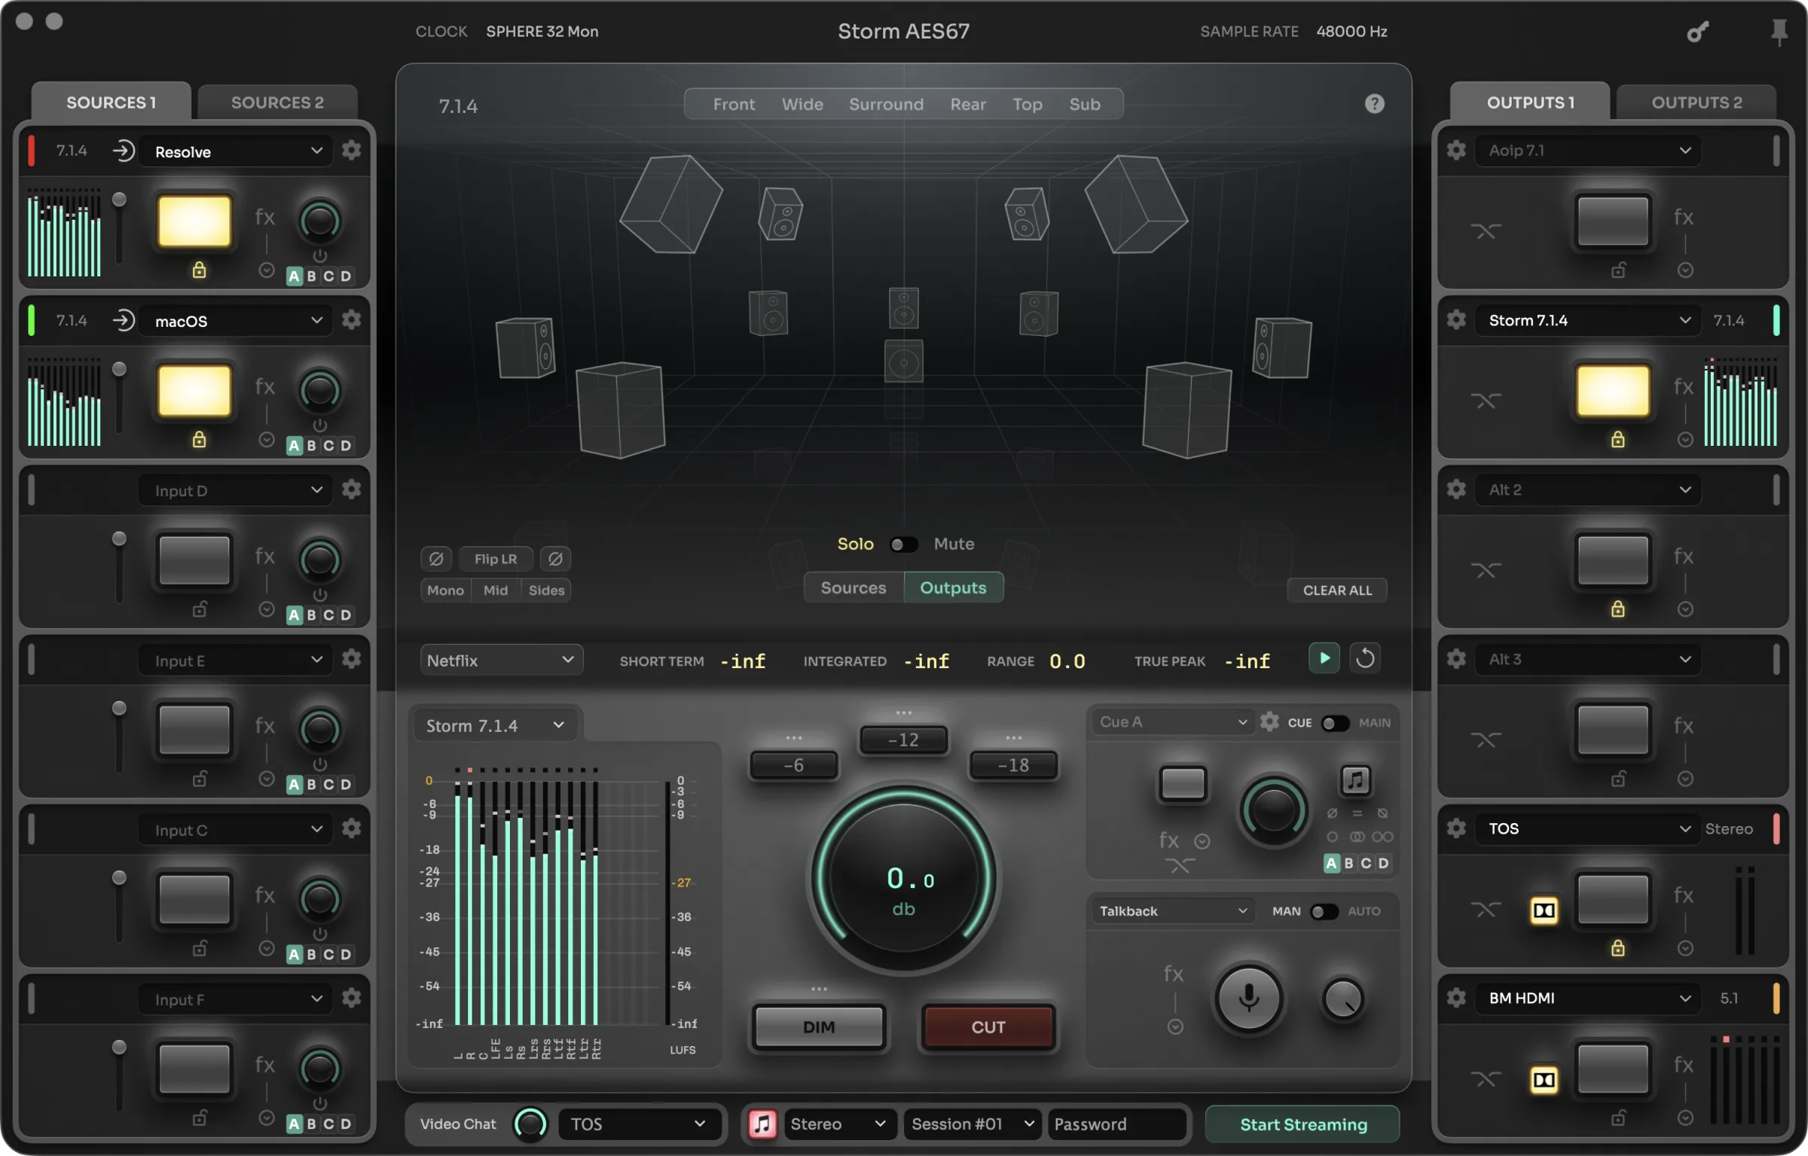
Task: Select the -12 level preset button
Action: (x=903, y=740)
